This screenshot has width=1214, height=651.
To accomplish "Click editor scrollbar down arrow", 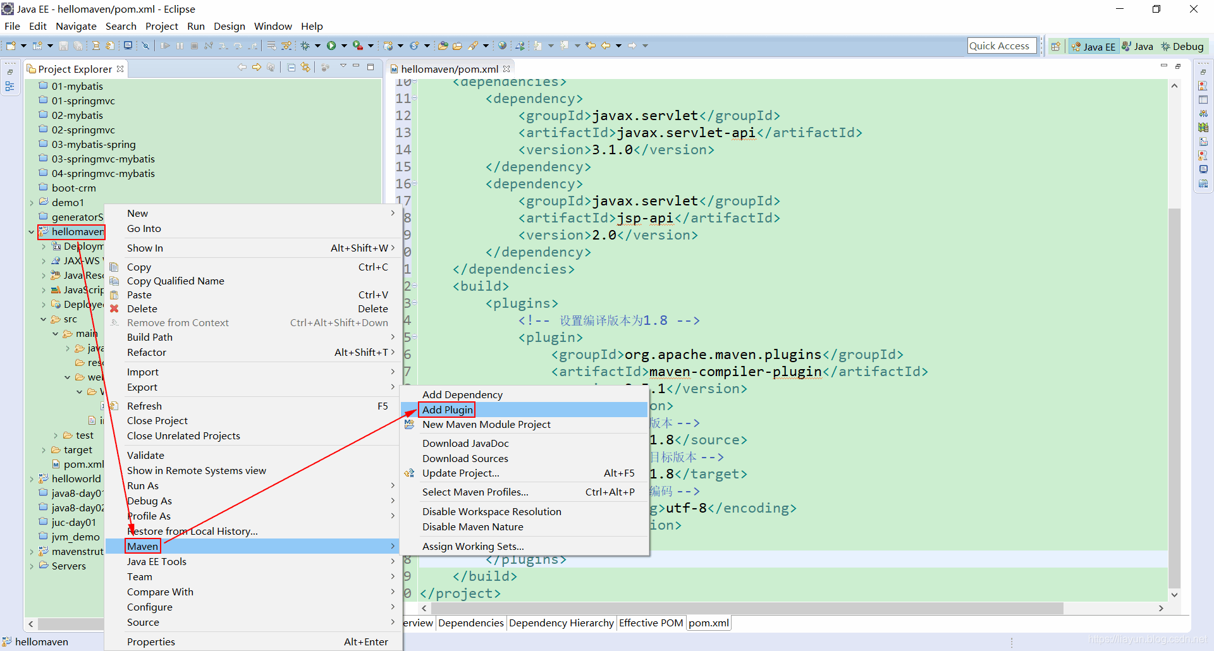I will pos(1174,595).
